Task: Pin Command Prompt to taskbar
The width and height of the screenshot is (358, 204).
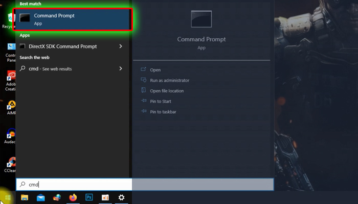Action: [163, 112]
